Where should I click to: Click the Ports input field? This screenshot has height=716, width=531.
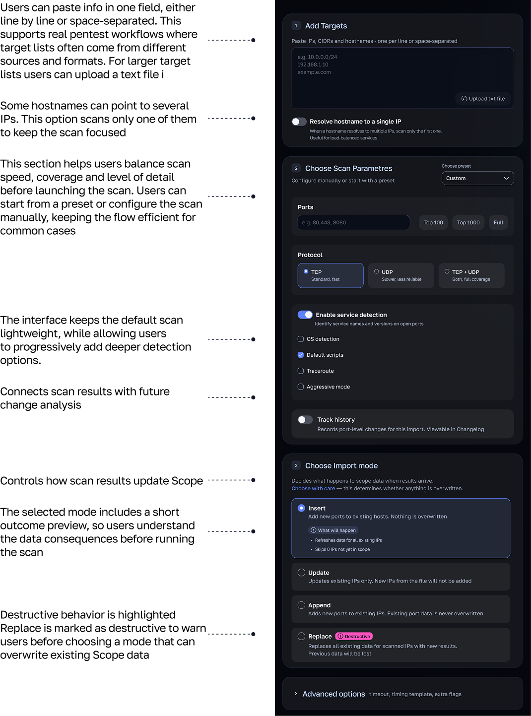coord(354,222)
